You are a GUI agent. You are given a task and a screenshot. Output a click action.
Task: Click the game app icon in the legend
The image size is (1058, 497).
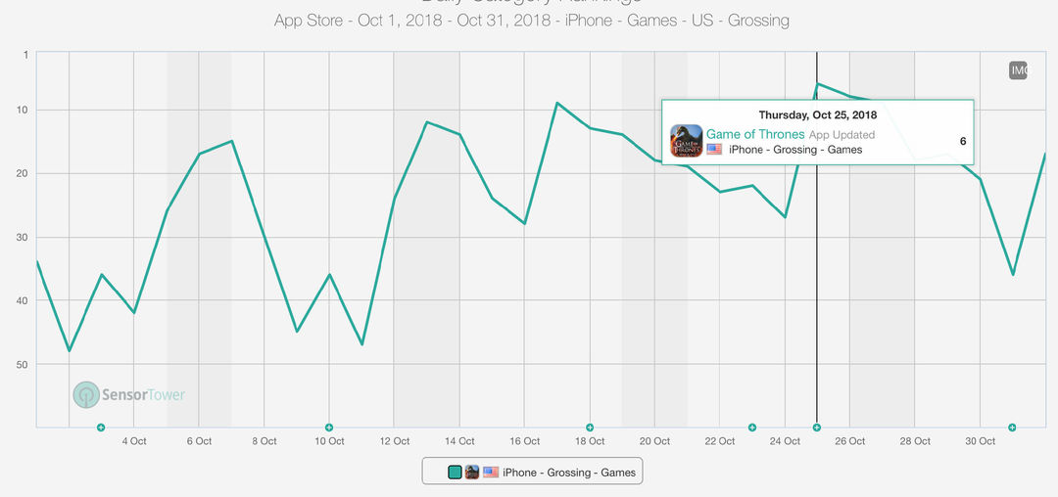click(x=472, y=473)
